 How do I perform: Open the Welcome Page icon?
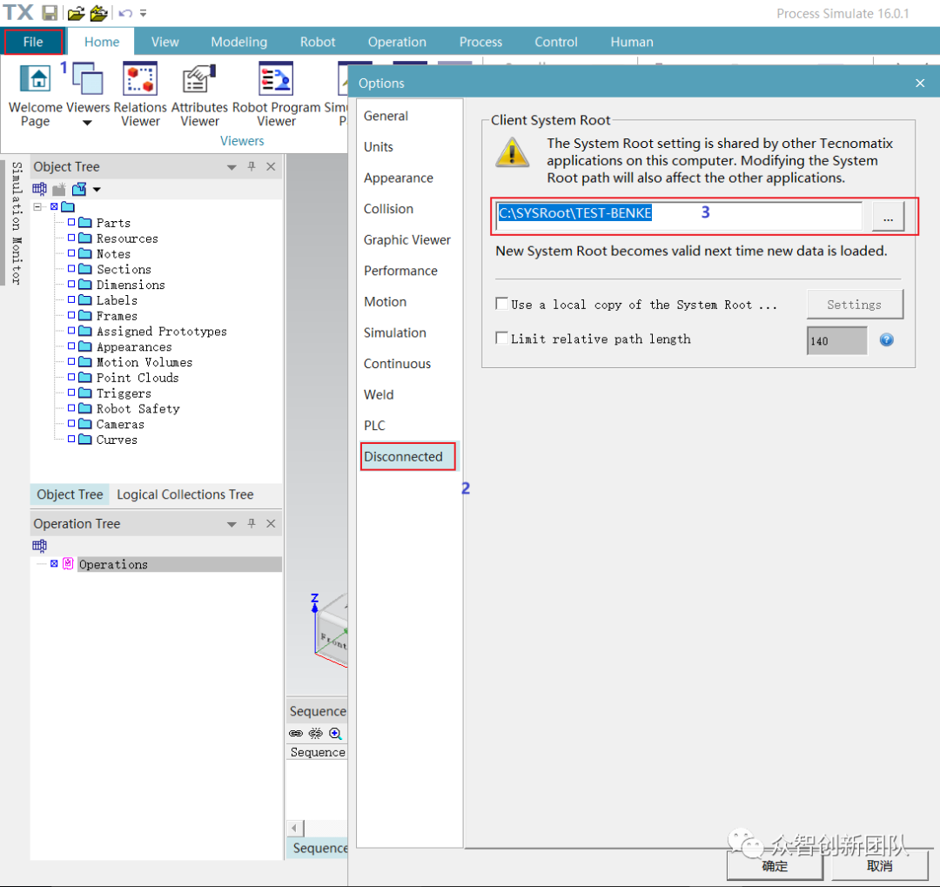[x=36, y=78]
